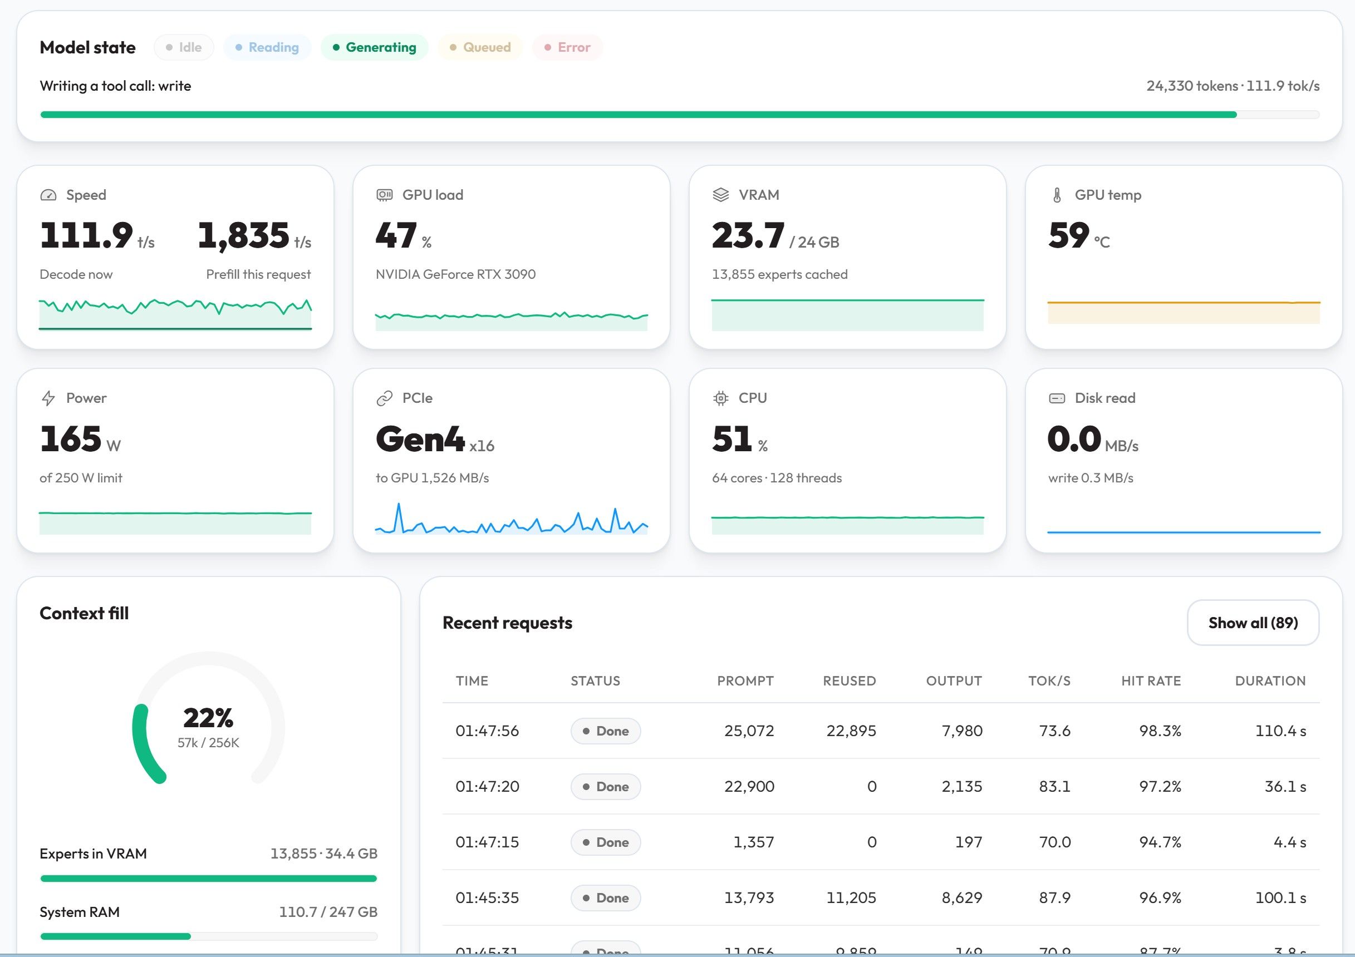Viewport: 1355px width, 957px height.
Task: Sort by REUSED column header
Action: (x=849, y=681)
